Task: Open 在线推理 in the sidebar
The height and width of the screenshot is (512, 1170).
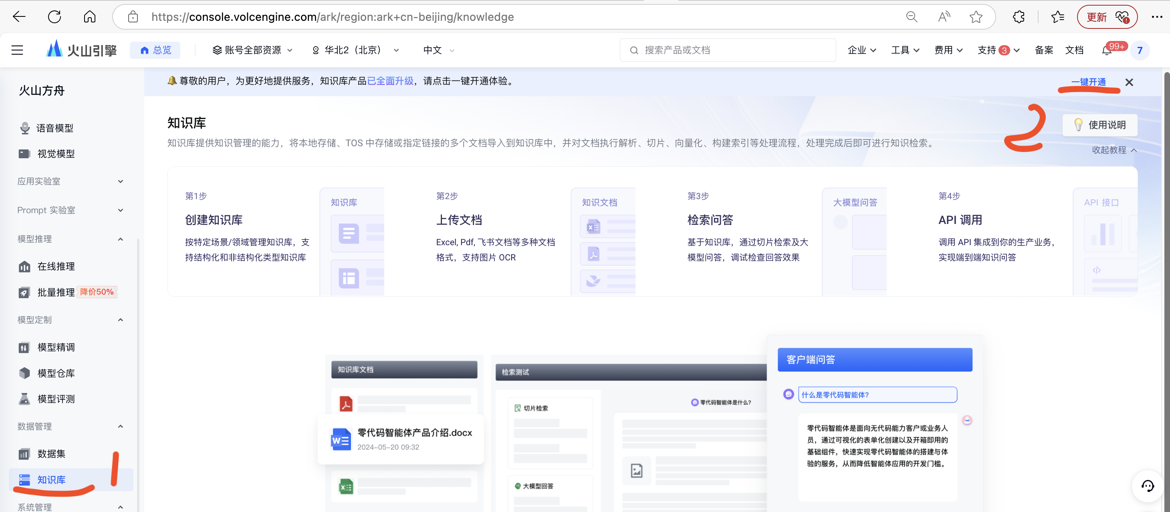Action: (x=56, y=266)
